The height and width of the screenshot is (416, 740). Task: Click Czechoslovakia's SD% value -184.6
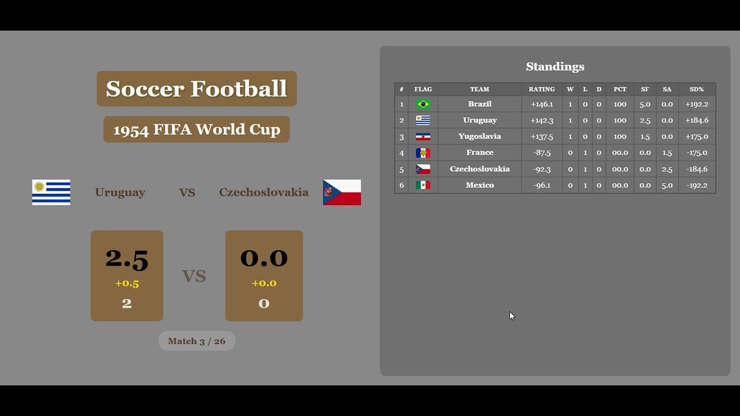[x=697, y=169]
